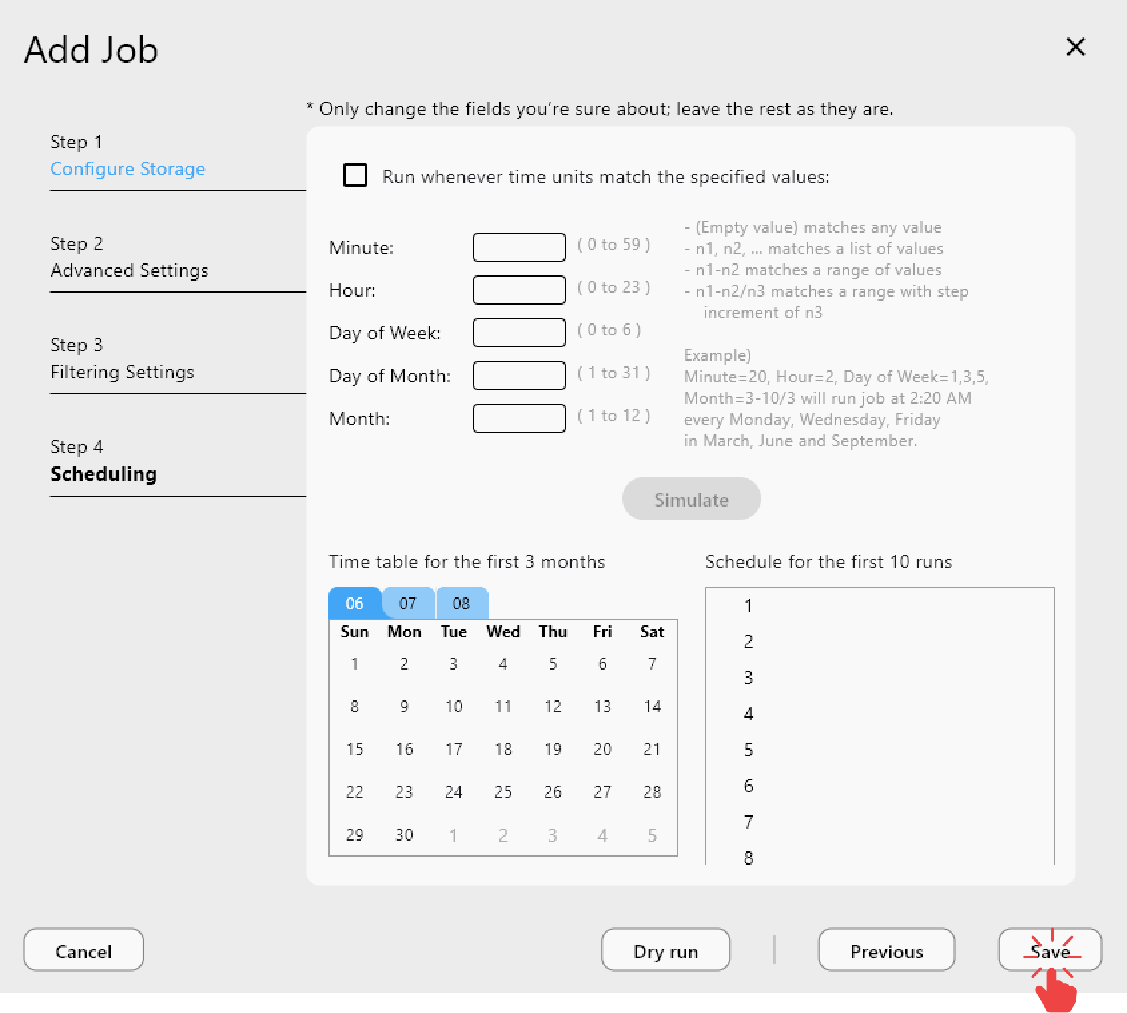Select day 15 in the calendar
Screen dimensions: 1127x1013
point(355,749)
